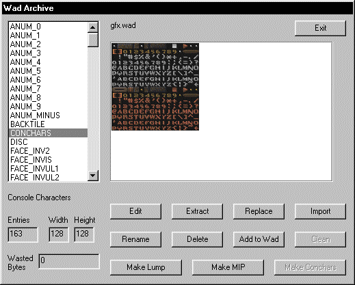Open the Edit button for CONCHARS

coord(135,211)
